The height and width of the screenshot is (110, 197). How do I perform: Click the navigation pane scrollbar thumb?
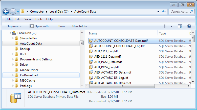82,43
